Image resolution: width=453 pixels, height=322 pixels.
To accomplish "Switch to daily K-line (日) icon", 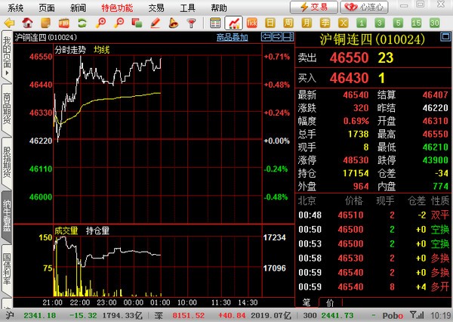I will tap(270, 23).
